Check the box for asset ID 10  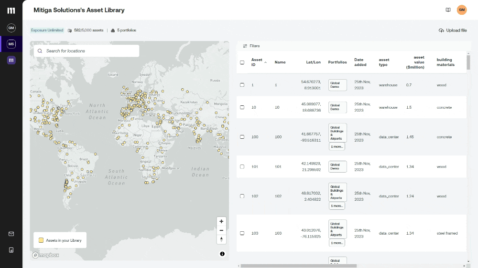tap(242, 107)
